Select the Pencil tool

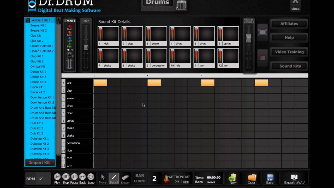click(114, 179)
